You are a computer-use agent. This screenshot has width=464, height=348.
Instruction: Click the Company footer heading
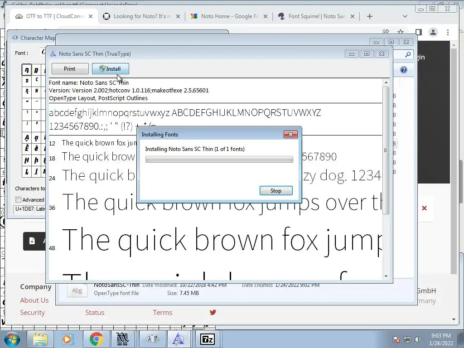point(35,286)
